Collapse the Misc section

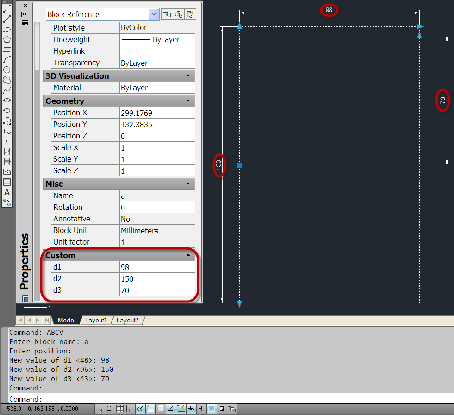pos(188,183)
